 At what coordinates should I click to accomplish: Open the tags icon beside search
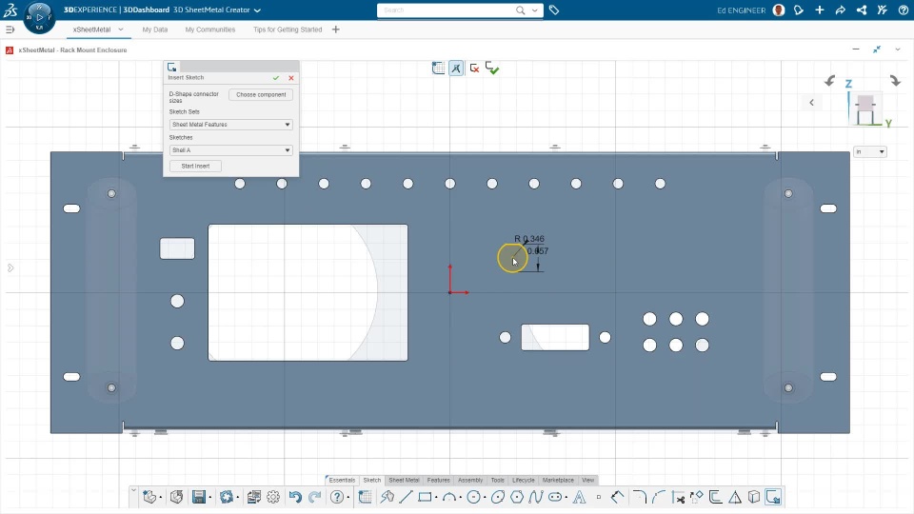pos(554,10)
